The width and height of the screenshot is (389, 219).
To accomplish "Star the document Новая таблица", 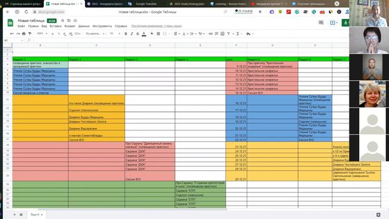I will (x=63, y=21).
